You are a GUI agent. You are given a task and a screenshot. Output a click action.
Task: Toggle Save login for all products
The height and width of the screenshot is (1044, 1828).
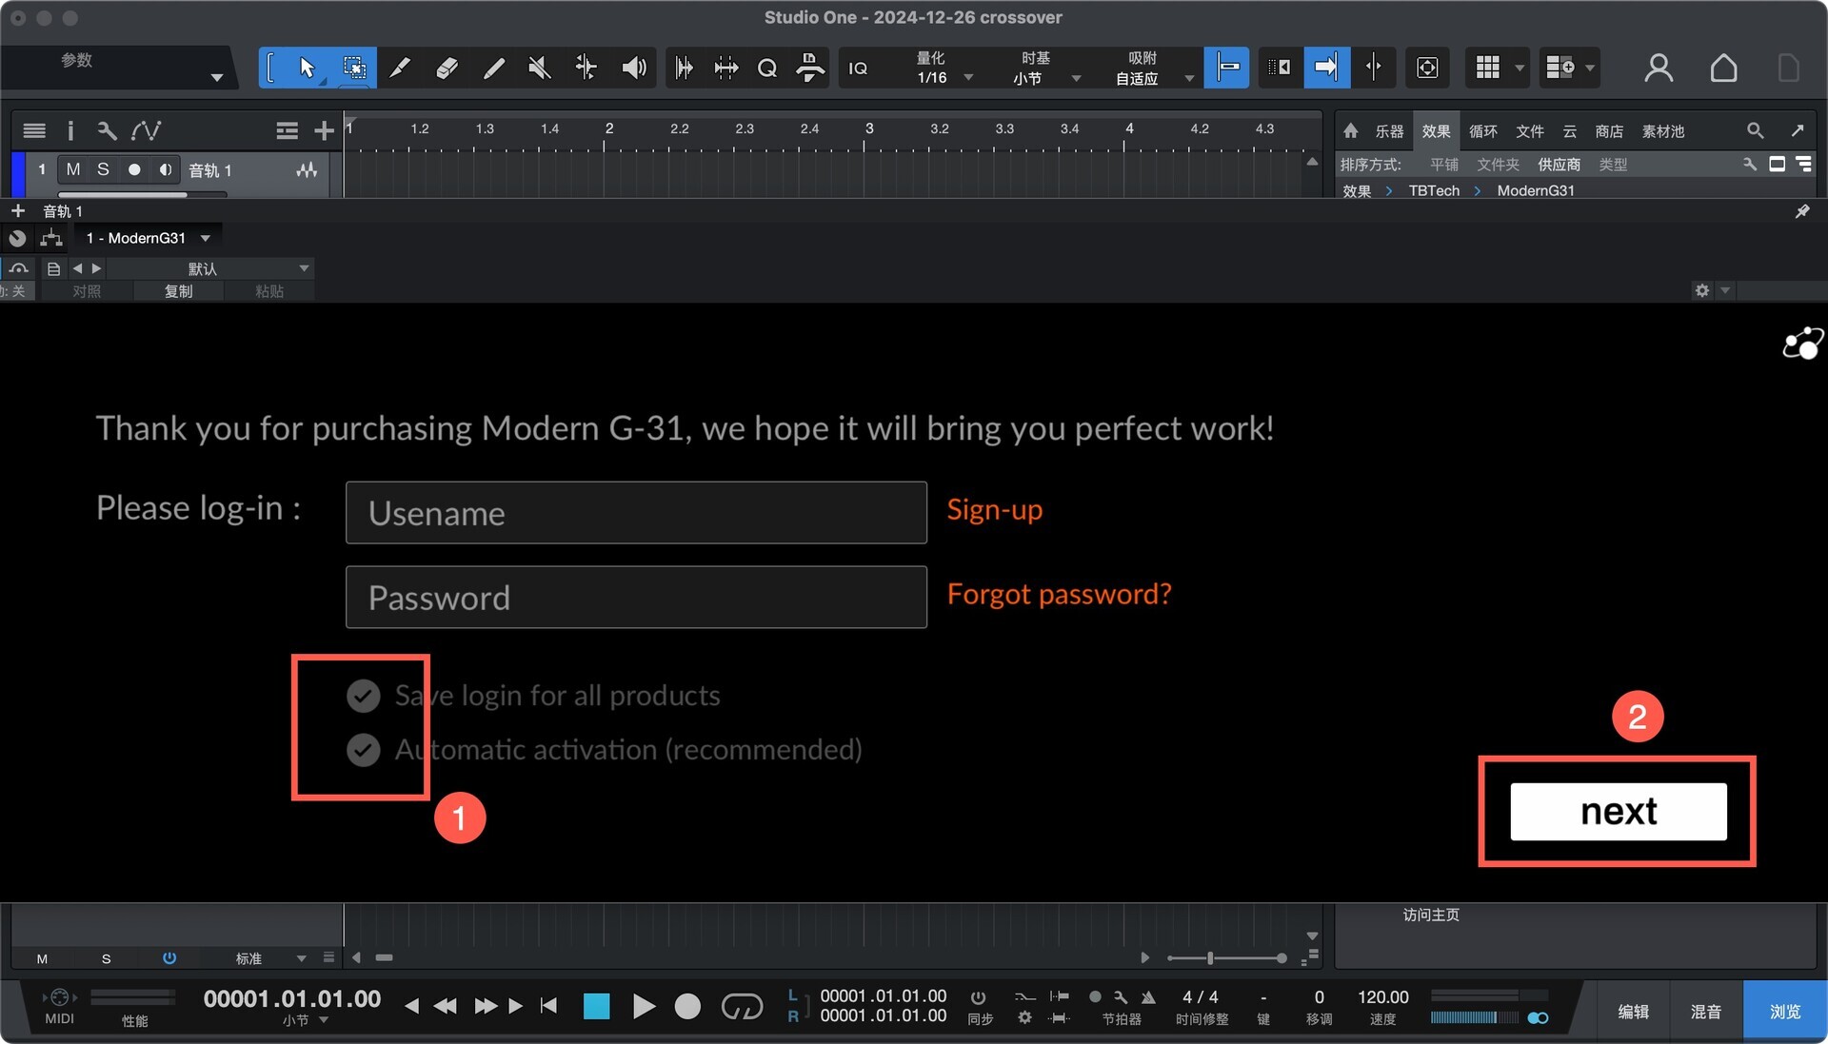coord(363,696)
